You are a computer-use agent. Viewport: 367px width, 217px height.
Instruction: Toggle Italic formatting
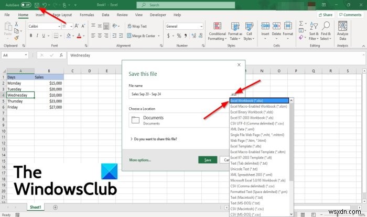click(37, 36)
